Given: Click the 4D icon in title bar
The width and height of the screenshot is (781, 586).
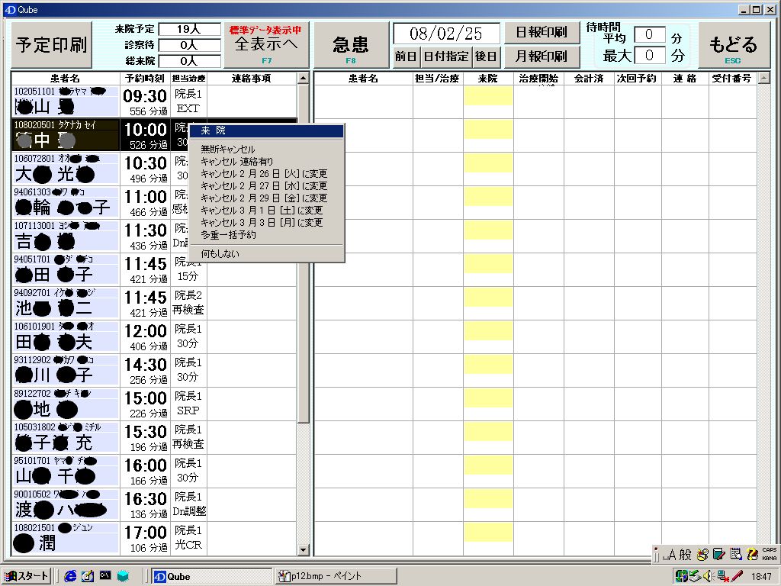Looking at the screenshot, I should 8,9.
